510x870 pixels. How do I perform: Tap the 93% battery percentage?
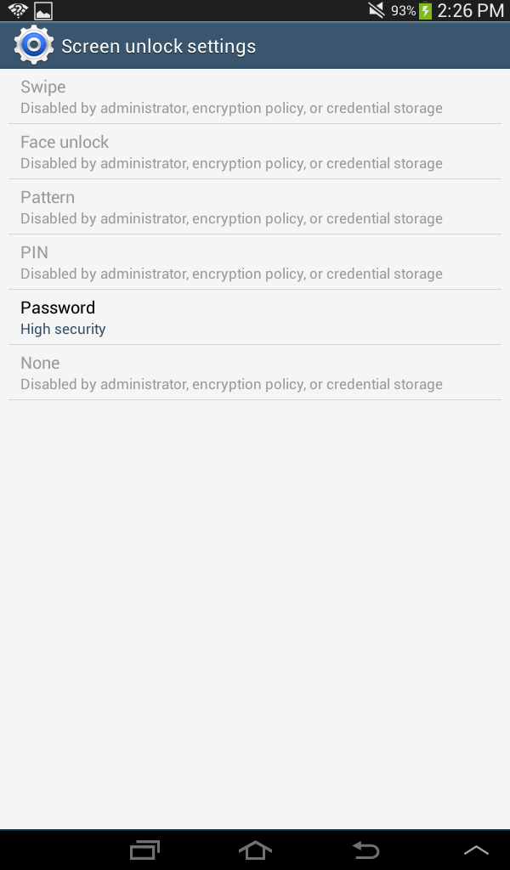pos(403,11)
